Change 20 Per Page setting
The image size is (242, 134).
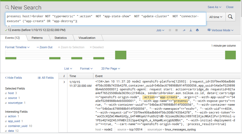pos(111,68)
